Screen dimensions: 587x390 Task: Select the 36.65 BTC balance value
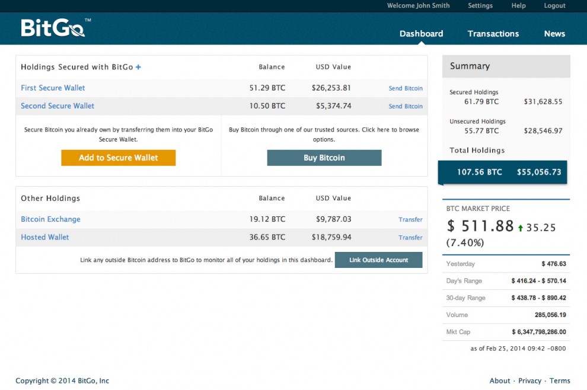click(x=267, y=237)
